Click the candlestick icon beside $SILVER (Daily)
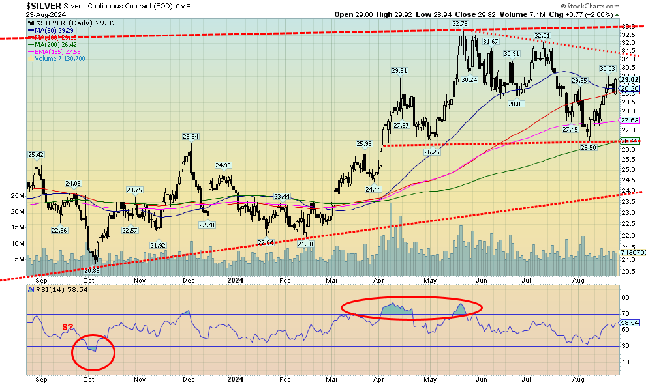Screen dimensions: 646x385 pyautogui.click(x=30, y=23)
